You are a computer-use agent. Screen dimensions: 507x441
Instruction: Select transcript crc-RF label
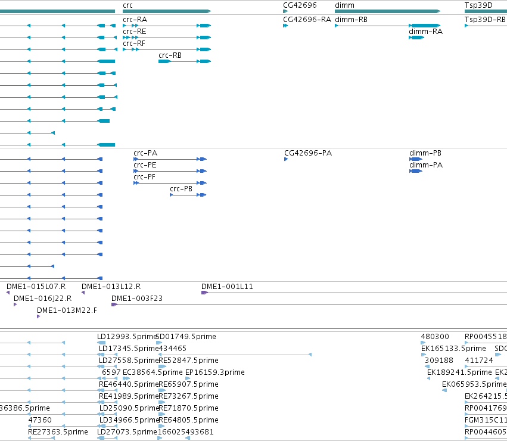[x=134, y=44]
